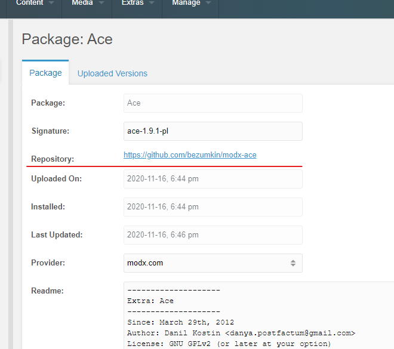Click inside the Readme text area
Viewport: 394px width, 349px height.
(x=259, y=316)
